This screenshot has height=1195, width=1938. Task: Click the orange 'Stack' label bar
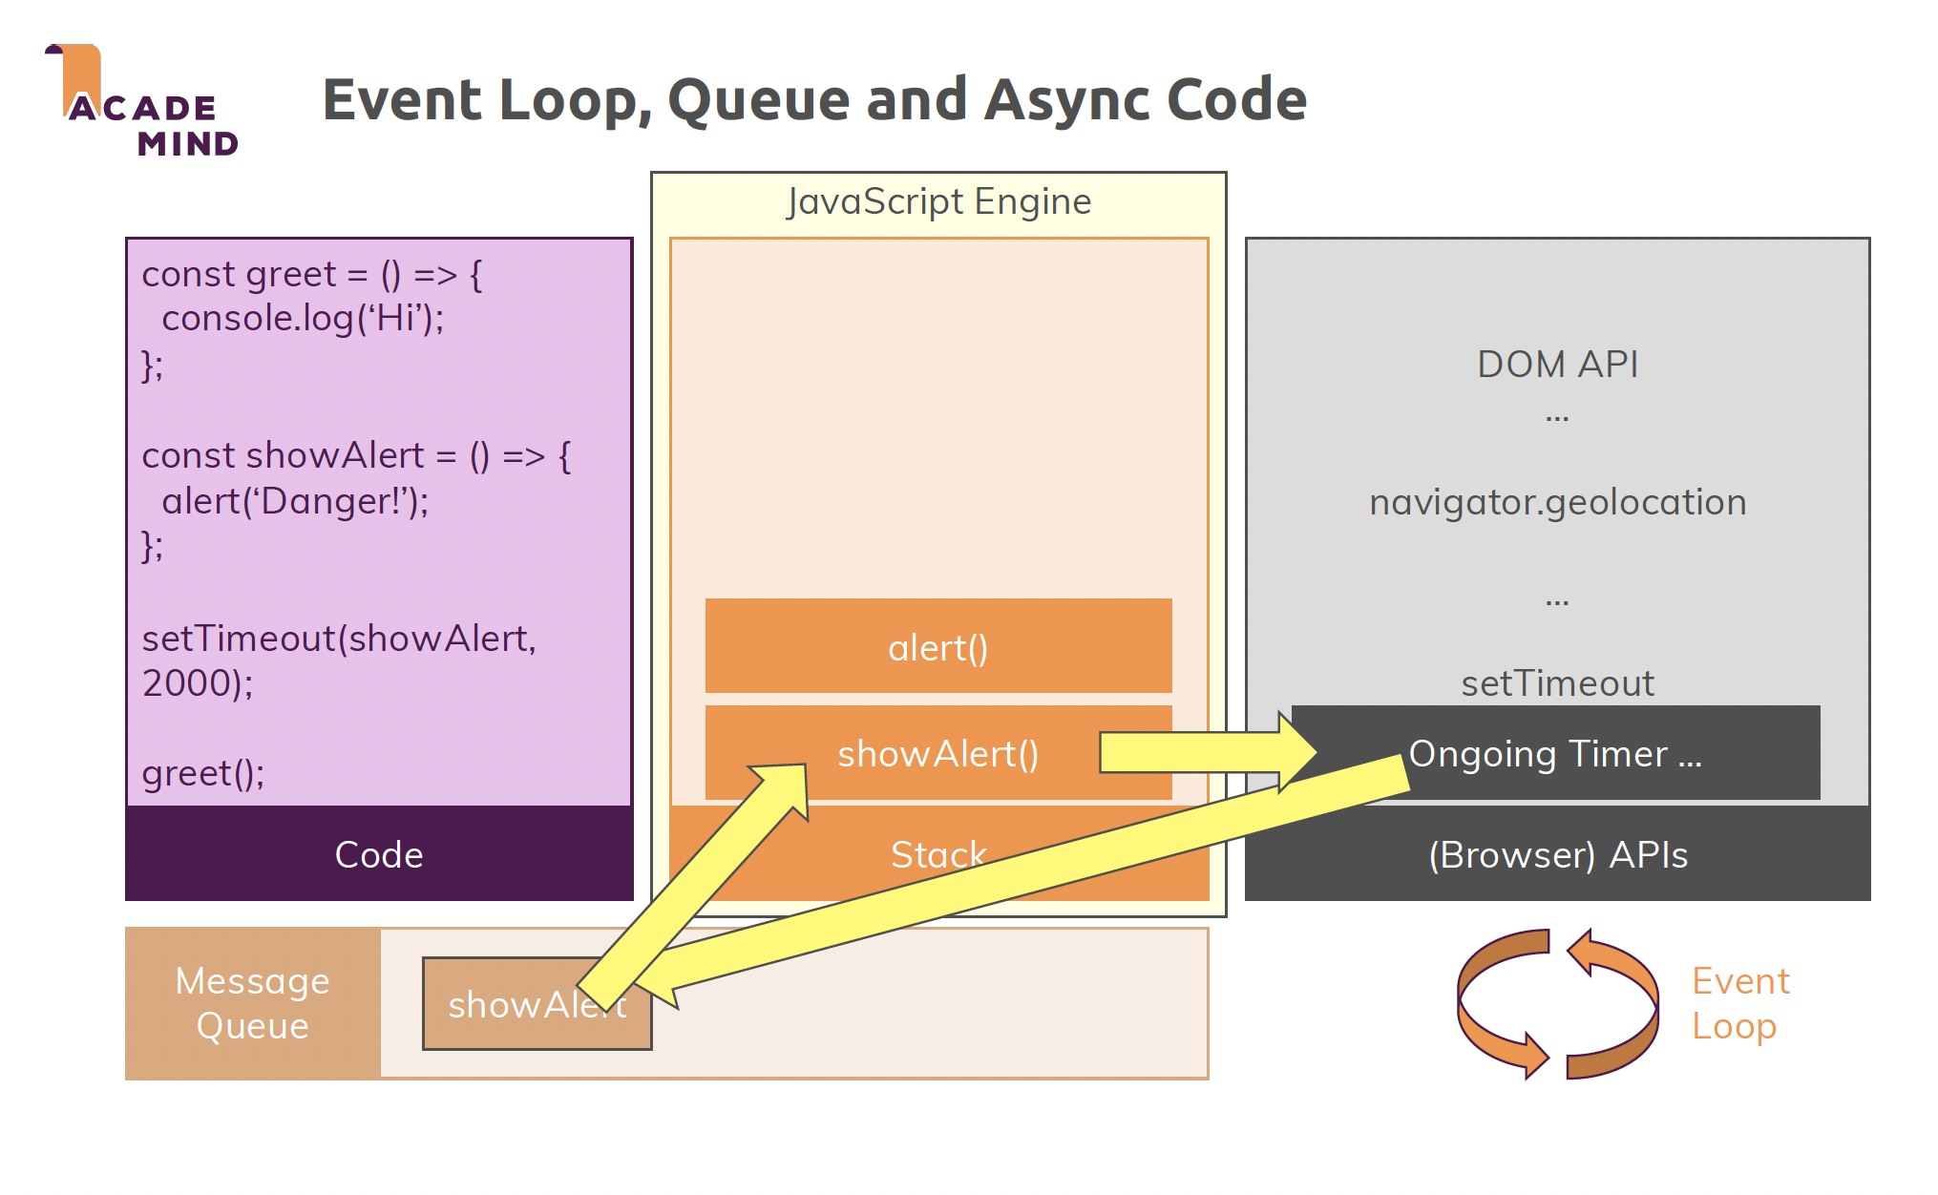938,853
